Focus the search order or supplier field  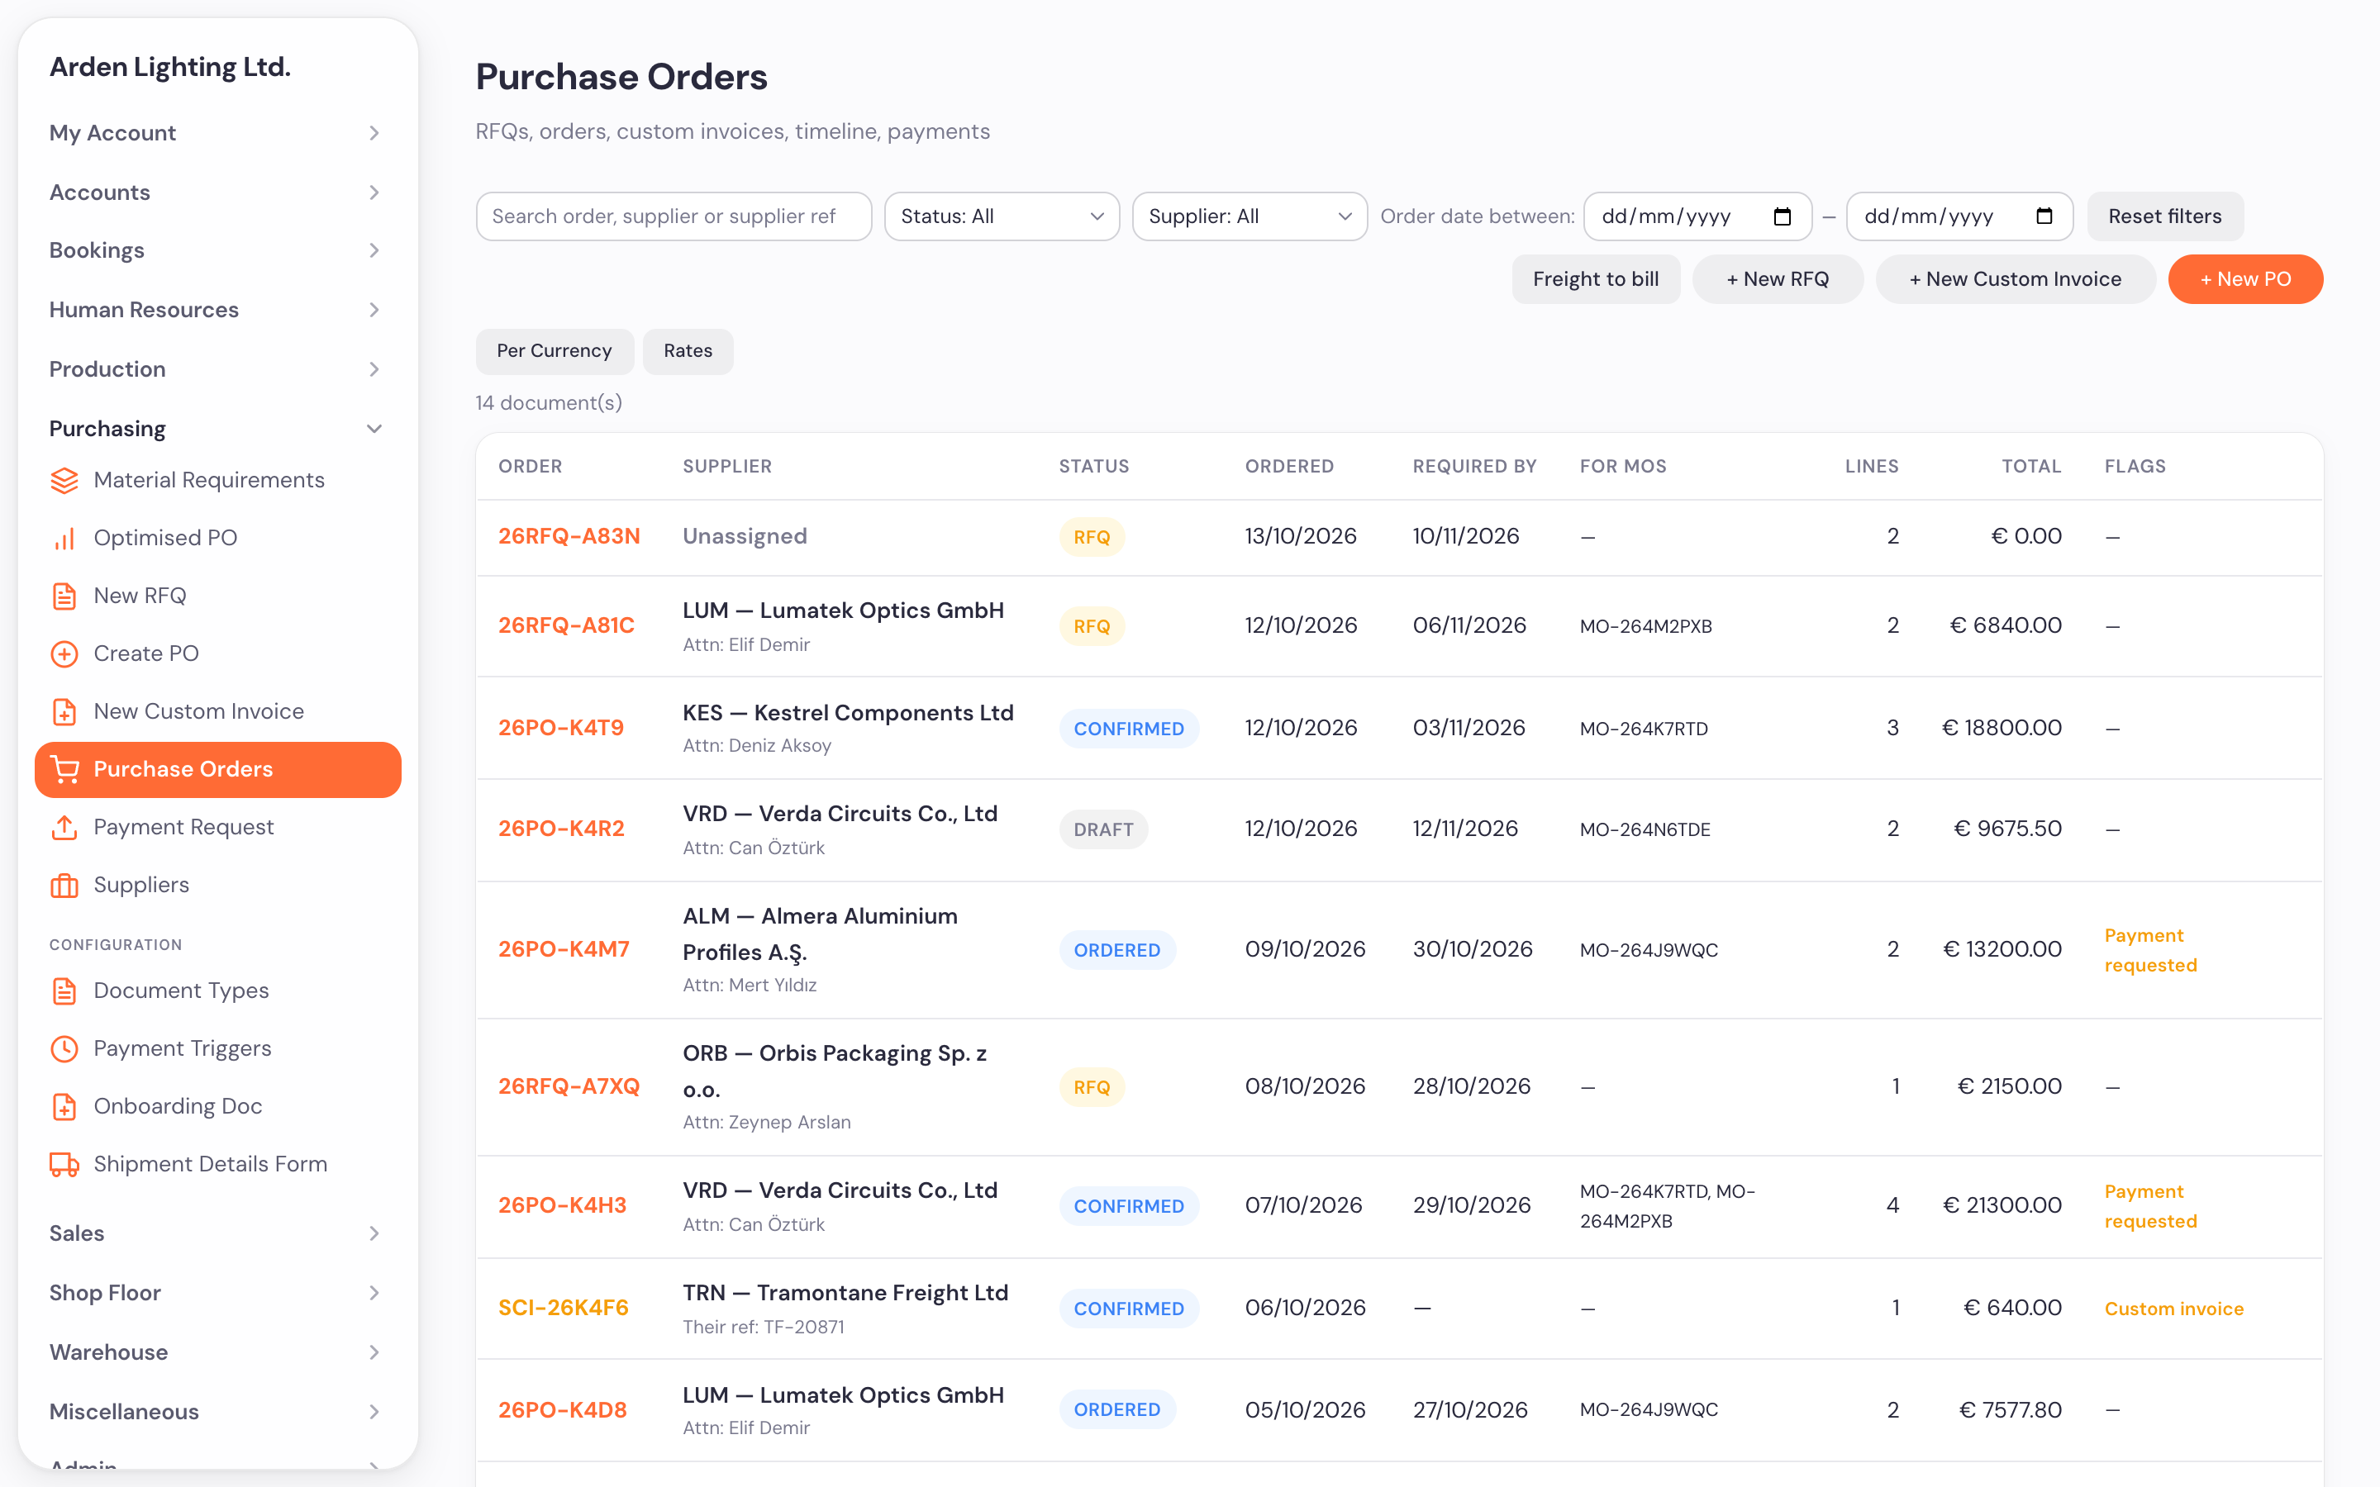point(674,216)
